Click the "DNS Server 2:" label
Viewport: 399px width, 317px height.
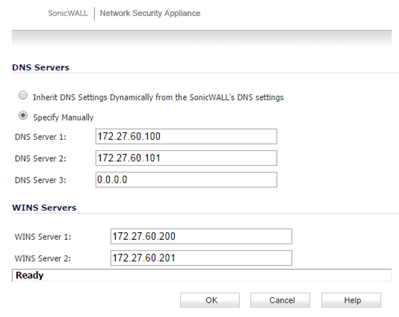(40, 159)
